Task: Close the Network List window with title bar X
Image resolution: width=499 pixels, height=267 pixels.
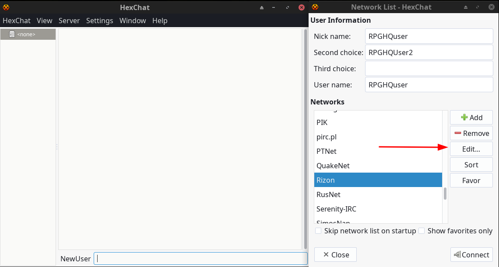Action: coord(492,7)
